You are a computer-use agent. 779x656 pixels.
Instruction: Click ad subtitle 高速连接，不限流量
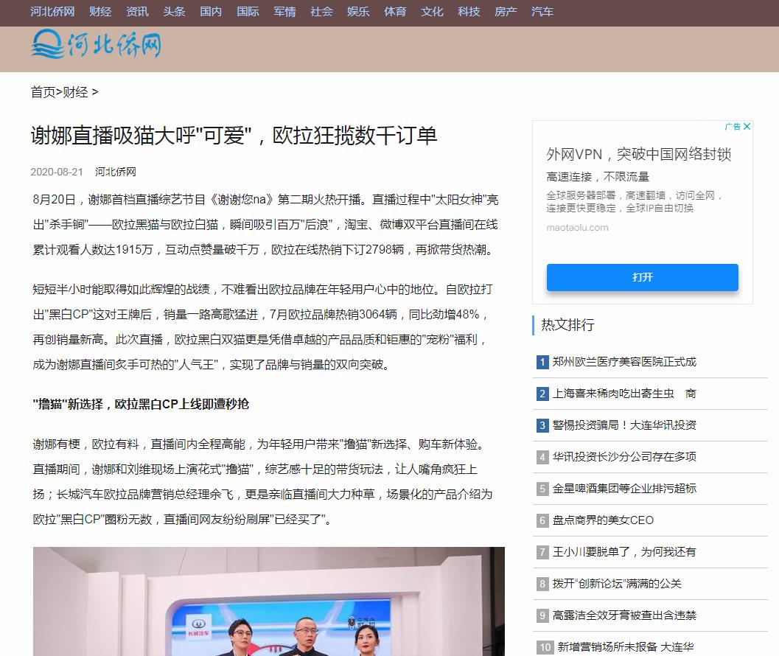point(598,177)
